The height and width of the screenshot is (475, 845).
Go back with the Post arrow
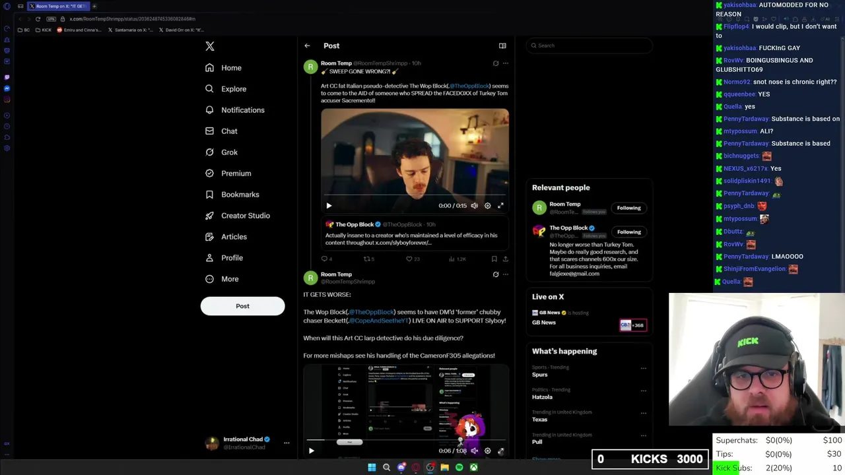click(307, 46)
